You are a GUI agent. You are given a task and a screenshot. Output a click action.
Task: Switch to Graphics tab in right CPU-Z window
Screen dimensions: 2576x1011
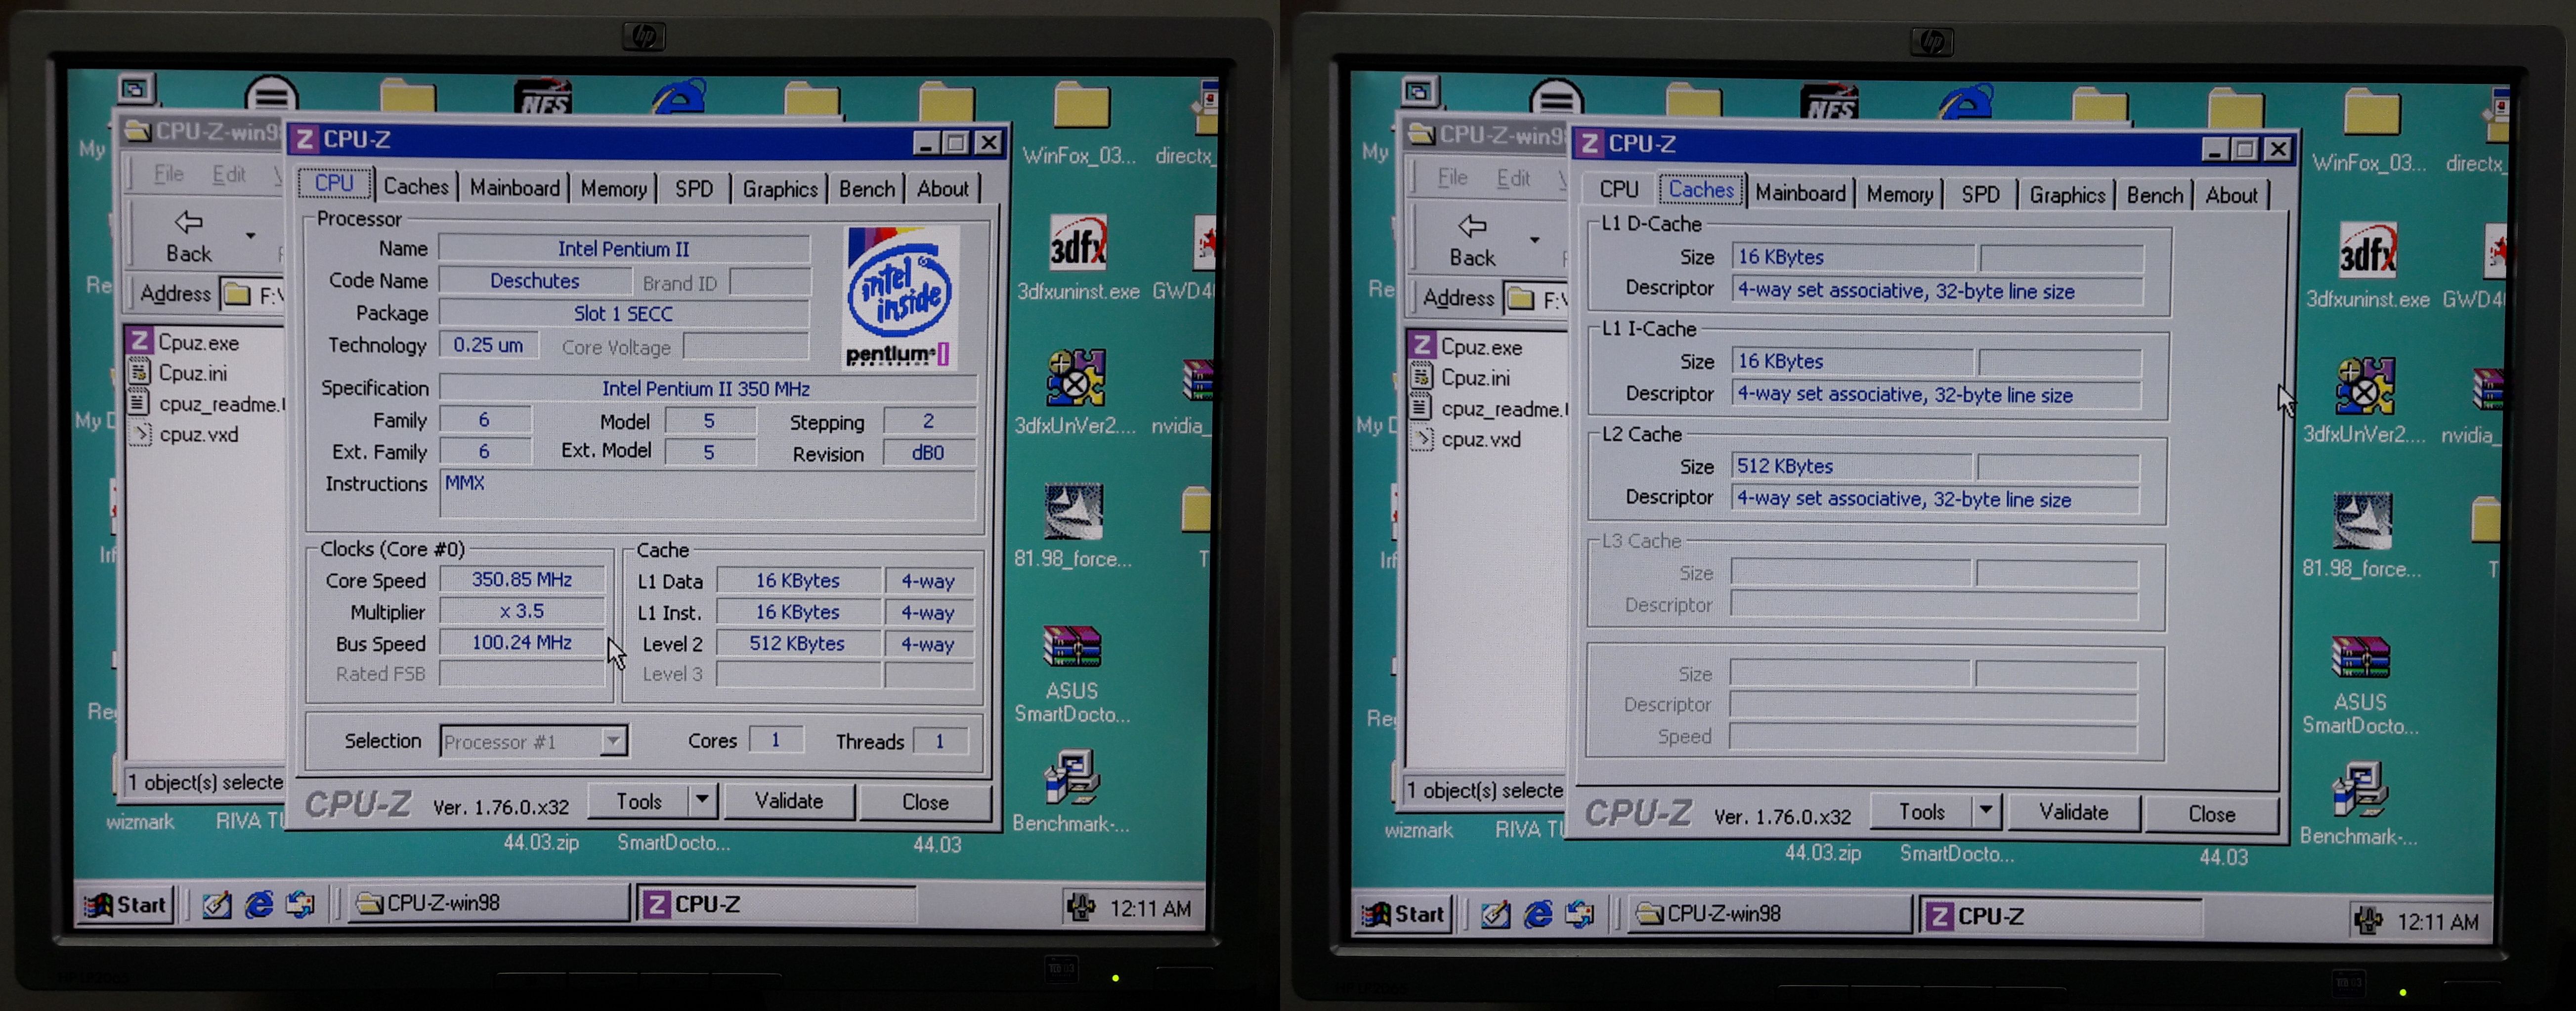[2067, 194]
